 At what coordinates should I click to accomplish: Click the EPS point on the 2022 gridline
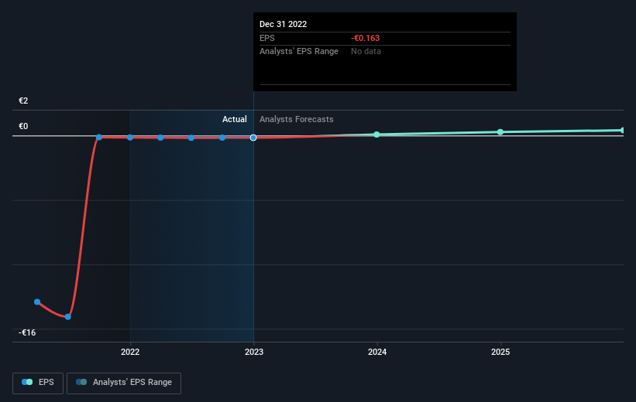[130, 138]
